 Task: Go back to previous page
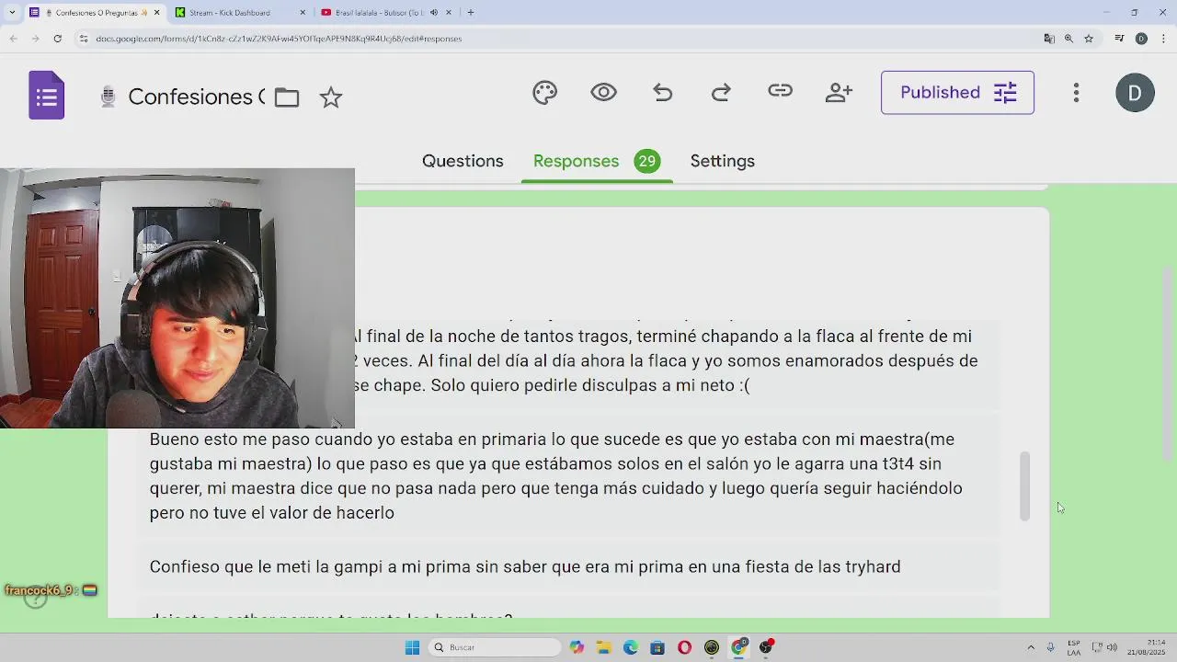[13, 39]
